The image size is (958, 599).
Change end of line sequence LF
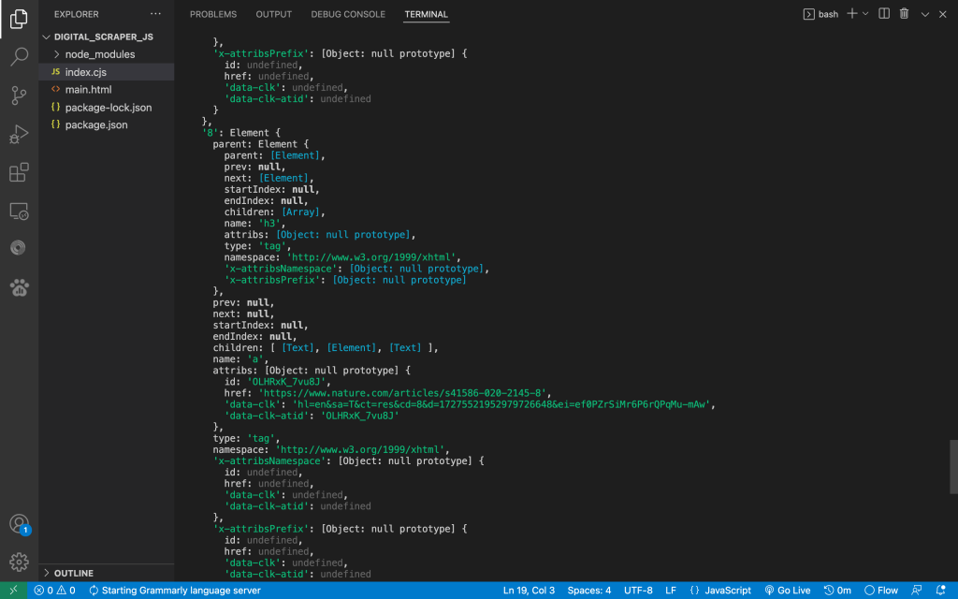pyautogui.click(x=670, y=591)
